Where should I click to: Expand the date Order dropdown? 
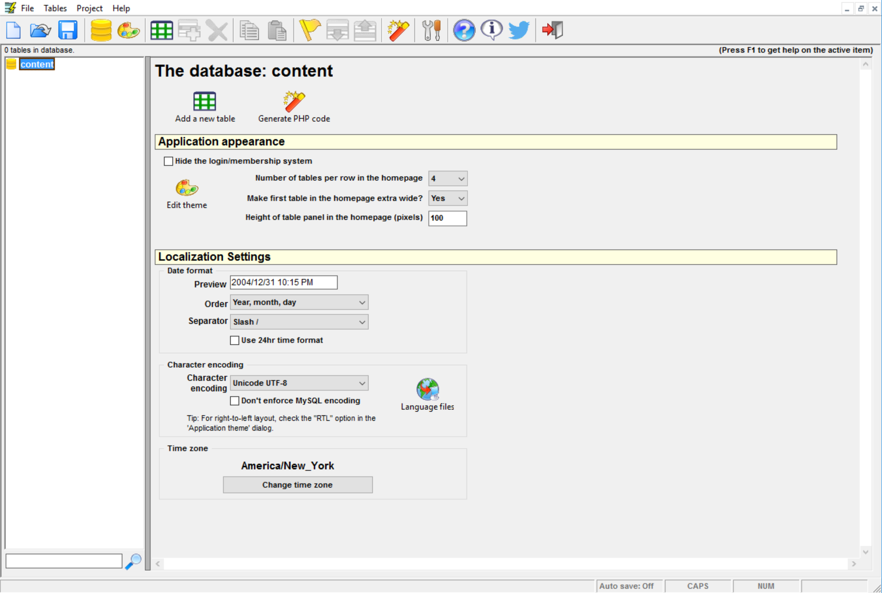(299, 303)
